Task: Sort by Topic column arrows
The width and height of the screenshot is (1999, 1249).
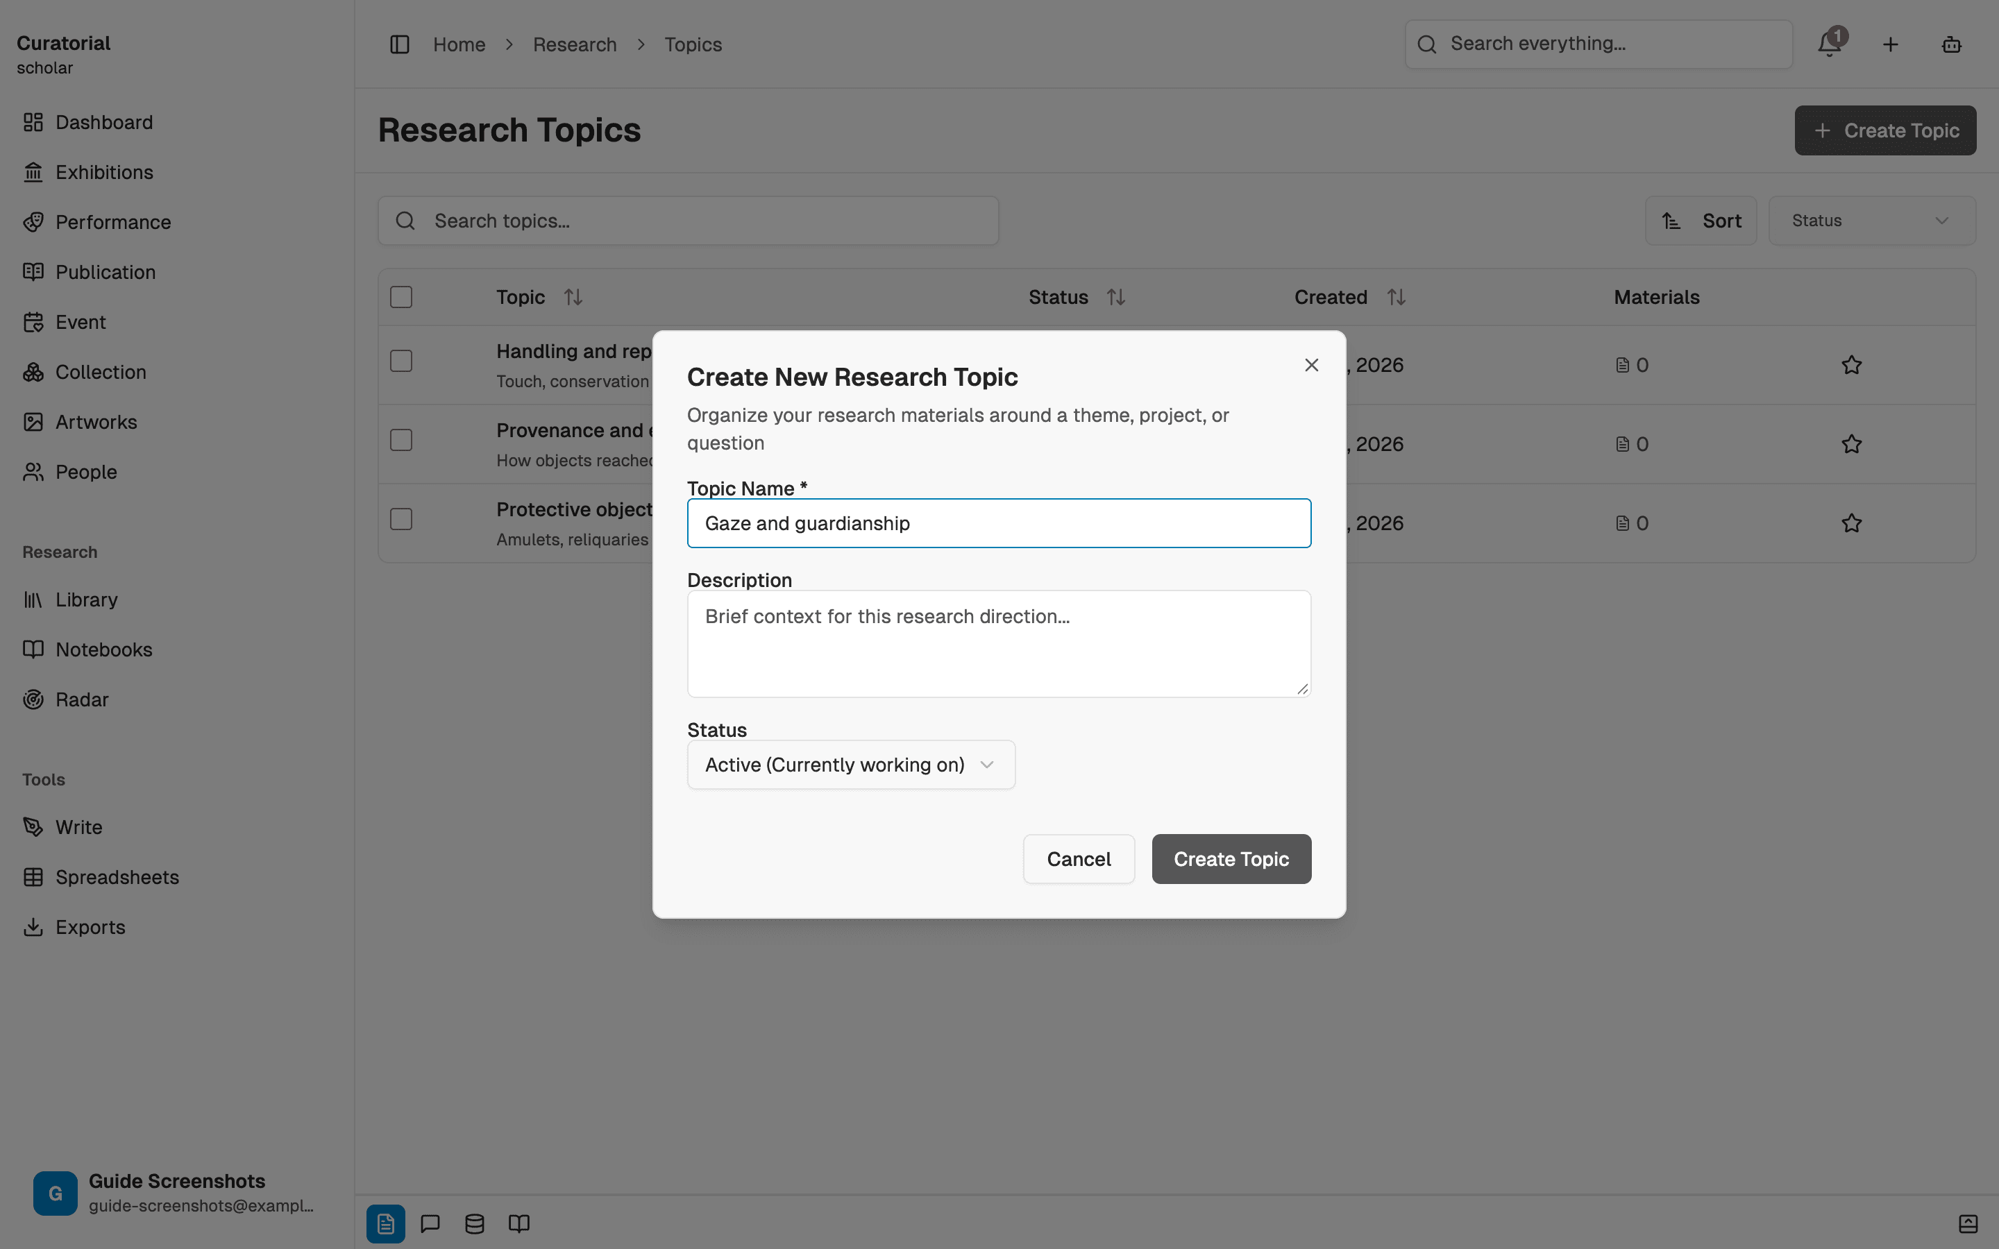Action: click(x=573, y=298)
